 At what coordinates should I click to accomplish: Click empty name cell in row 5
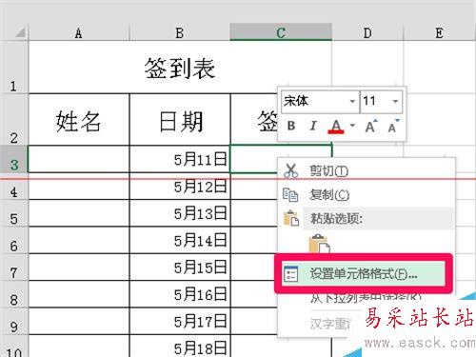pyautogui.click(x=79, y=213)
